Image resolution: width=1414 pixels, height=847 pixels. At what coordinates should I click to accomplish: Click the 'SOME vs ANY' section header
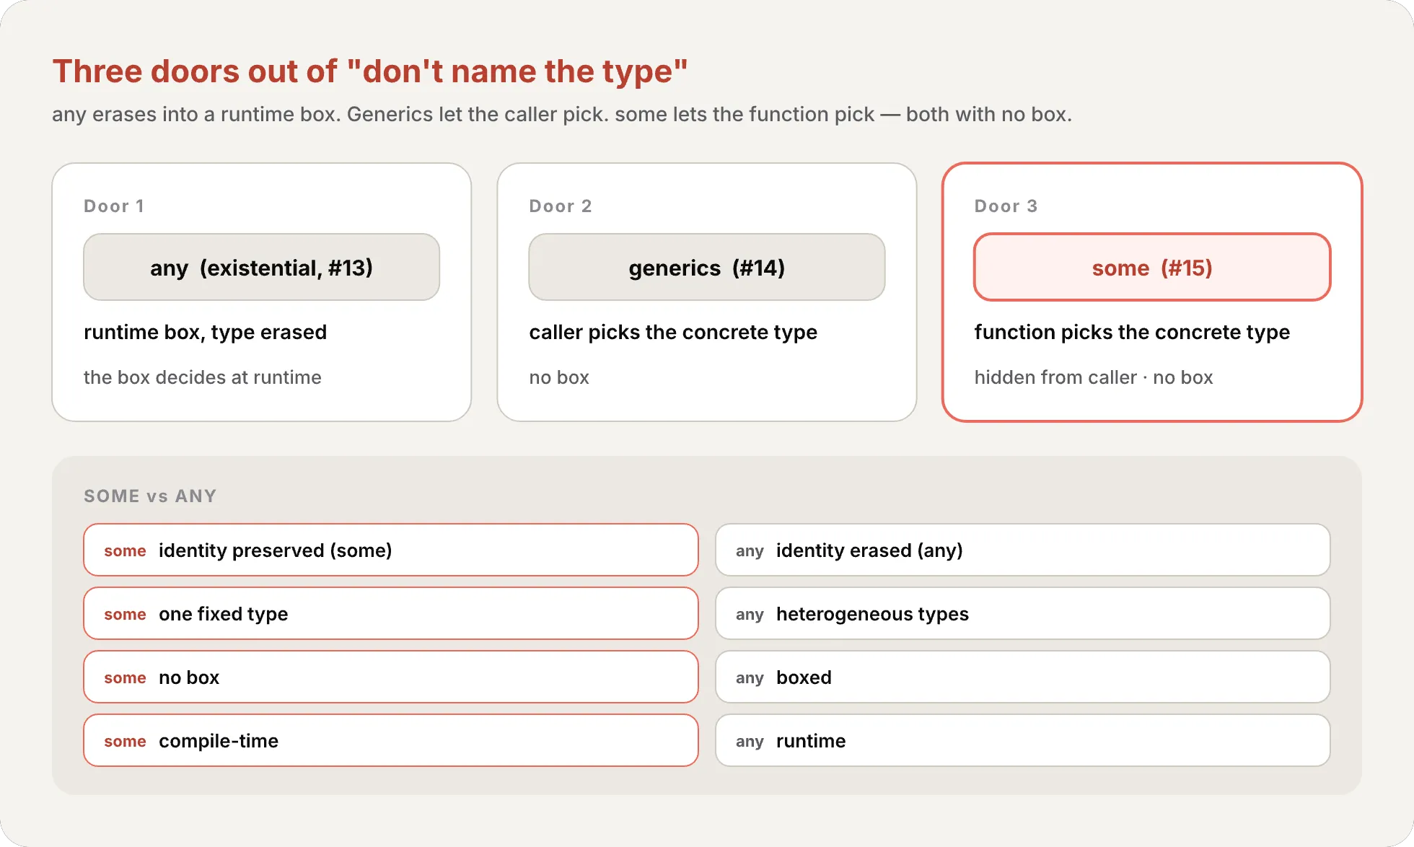click(150, 496)
